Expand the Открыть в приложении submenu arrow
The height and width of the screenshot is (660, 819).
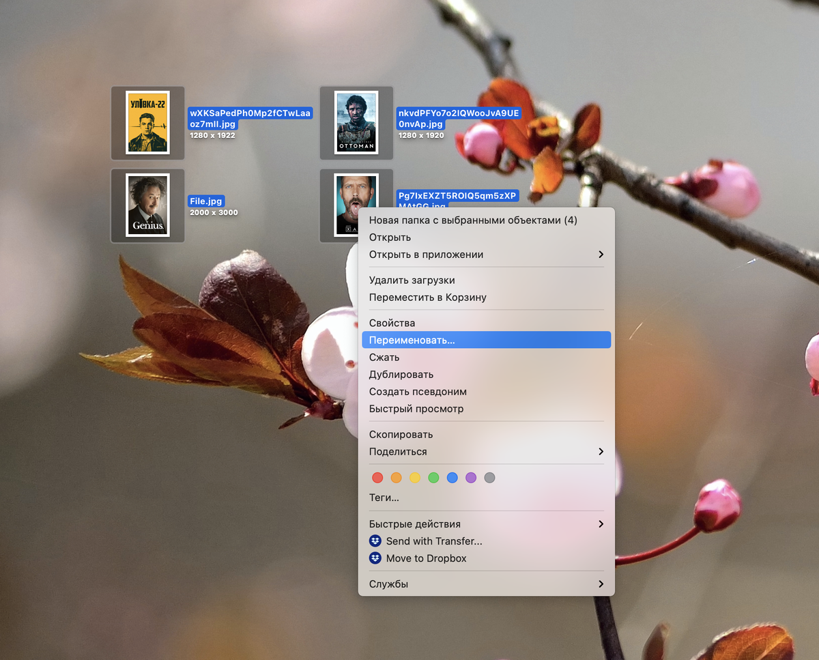click(x=601, y=255)
